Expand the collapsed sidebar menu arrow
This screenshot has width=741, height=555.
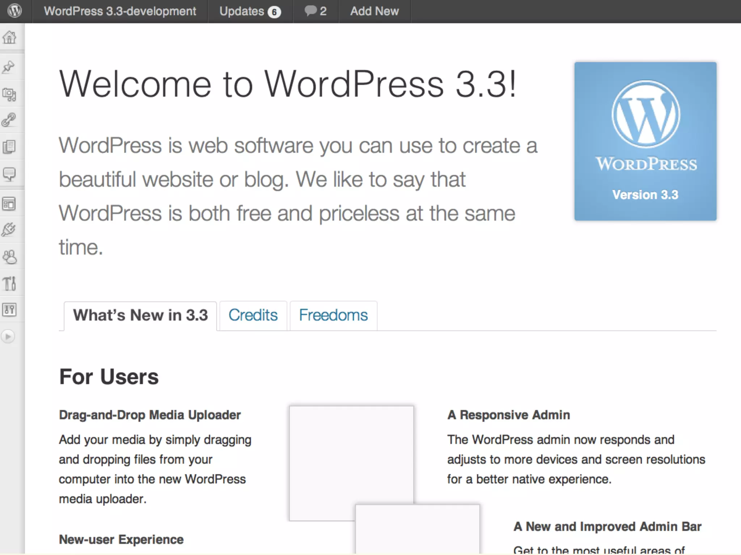point(8,336)
